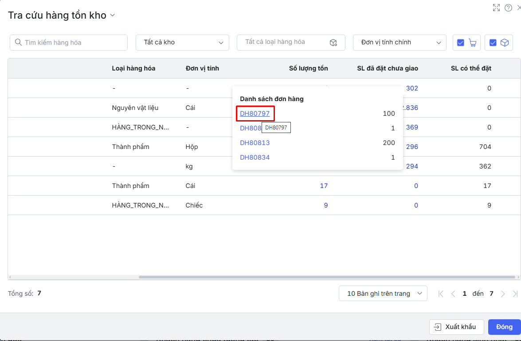521x341 pixels.
Task: Expand the 'Tra cứu hàng tồn kho' title chevron
Action: click(x=113, y=16)
